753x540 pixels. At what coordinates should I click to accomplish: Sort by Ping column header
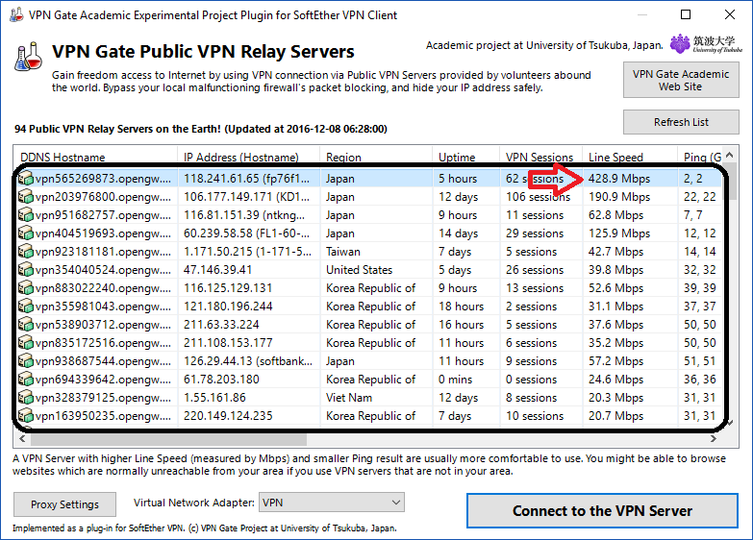click(x=702, y=157)
